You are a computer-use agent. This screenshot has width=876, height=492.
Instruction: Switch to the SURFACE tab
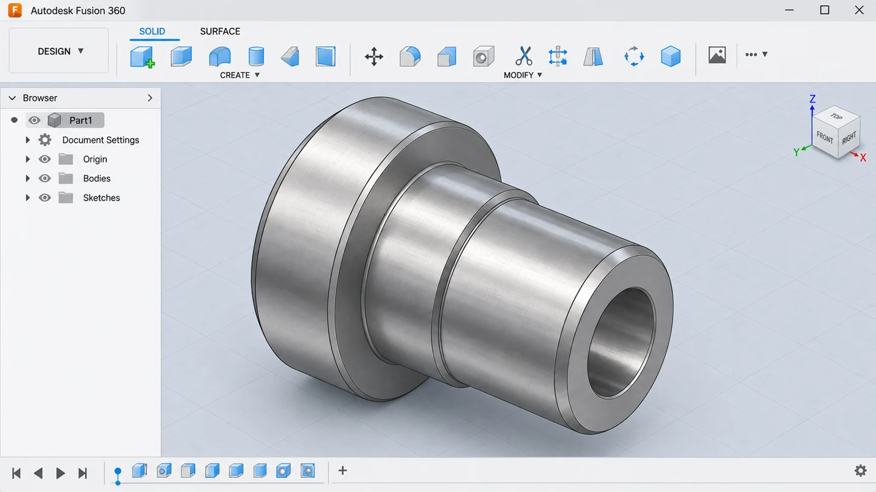click(220, 32)
